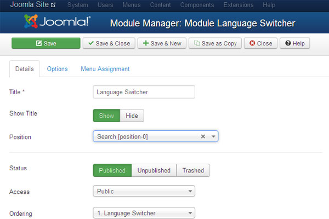Click the Ordering label
The width and height of the screenshot is (329, 219).
pyautogui.click(x=21, y=214)
